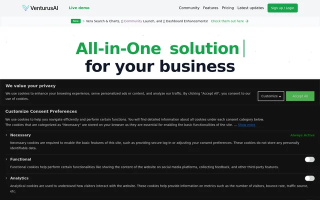Open the Live demo link
The image size is (320, 200).
79,8
